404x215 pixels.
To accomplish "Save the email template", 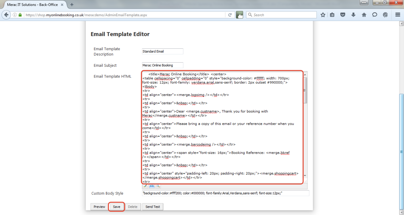I will [116, 207].
